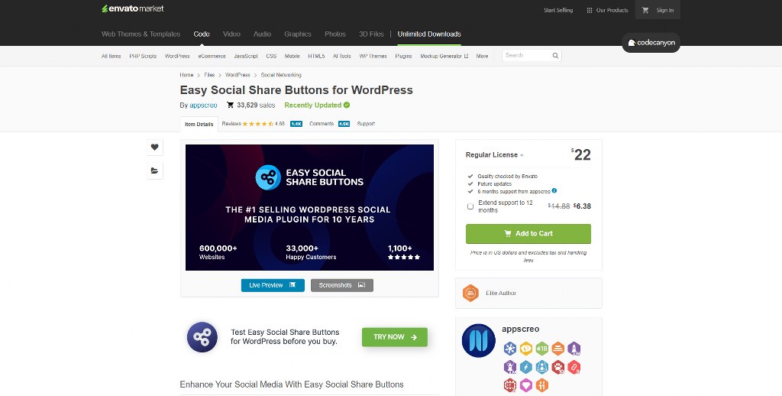The image size is (782, 396).
Task: Add item to collection folder icon
Action: click(x=154, y=170)
